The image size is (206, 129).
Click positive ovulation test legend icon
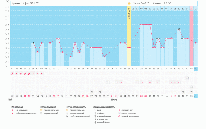41,110
